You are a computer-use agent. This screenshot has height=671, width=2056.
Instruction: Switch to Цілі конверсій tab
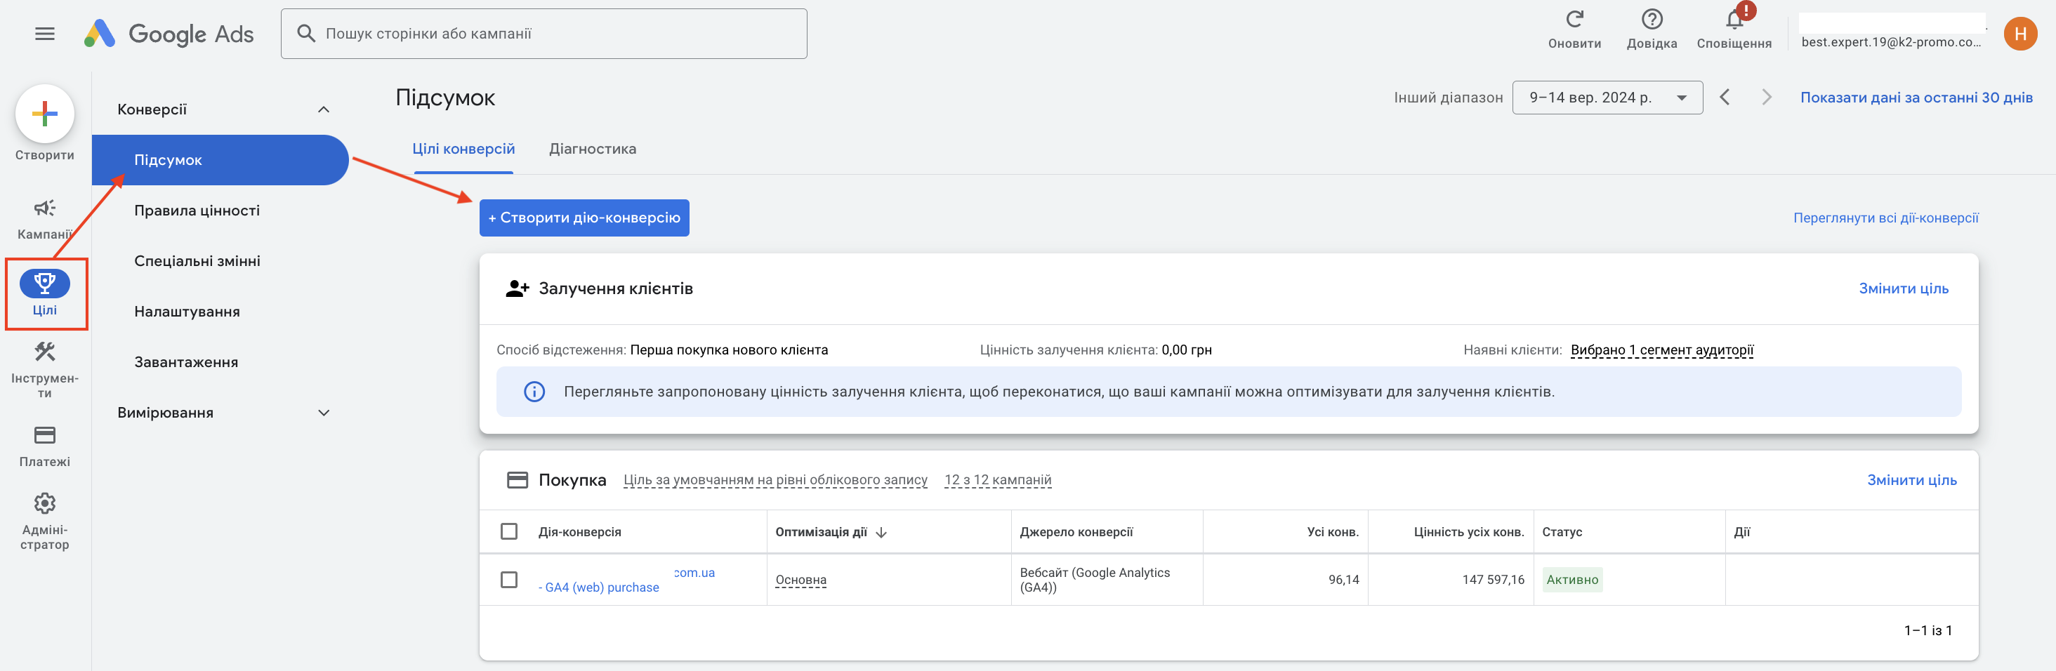tap(463, 150)
